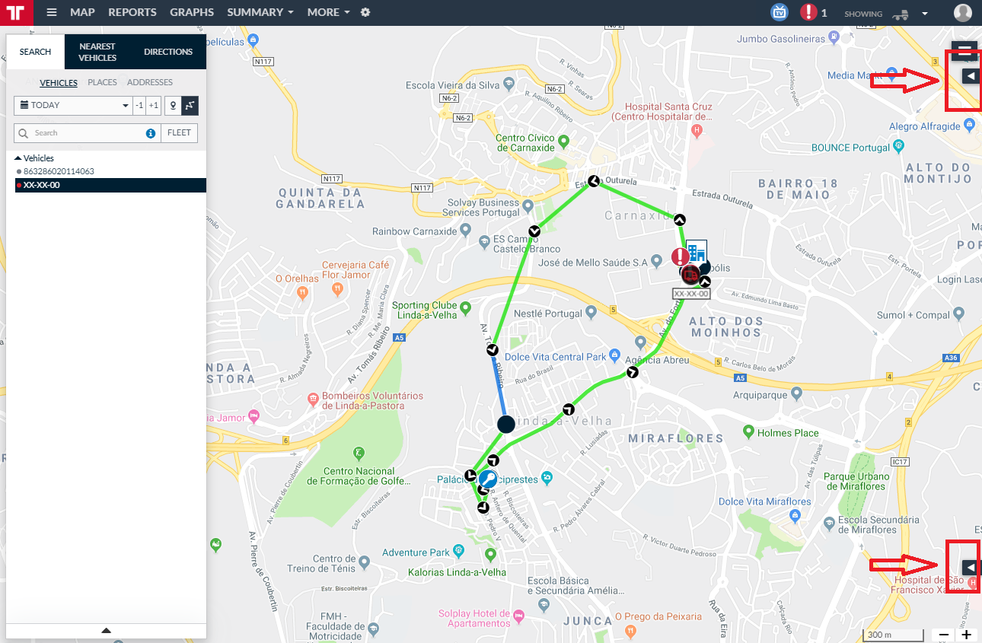Click the red vehicle marker above XX-XX-00 label
The image size is (982, 643).
tap(690, 273)
